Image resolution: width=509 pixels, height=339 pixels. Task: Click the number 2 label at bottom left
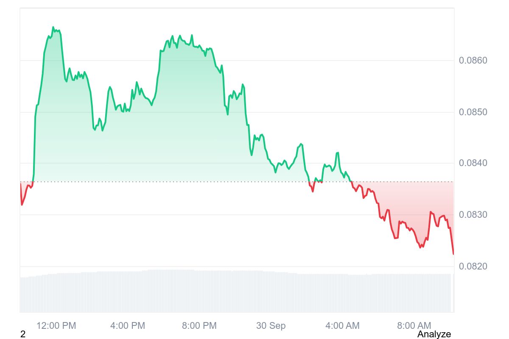[x=23, y=334]
